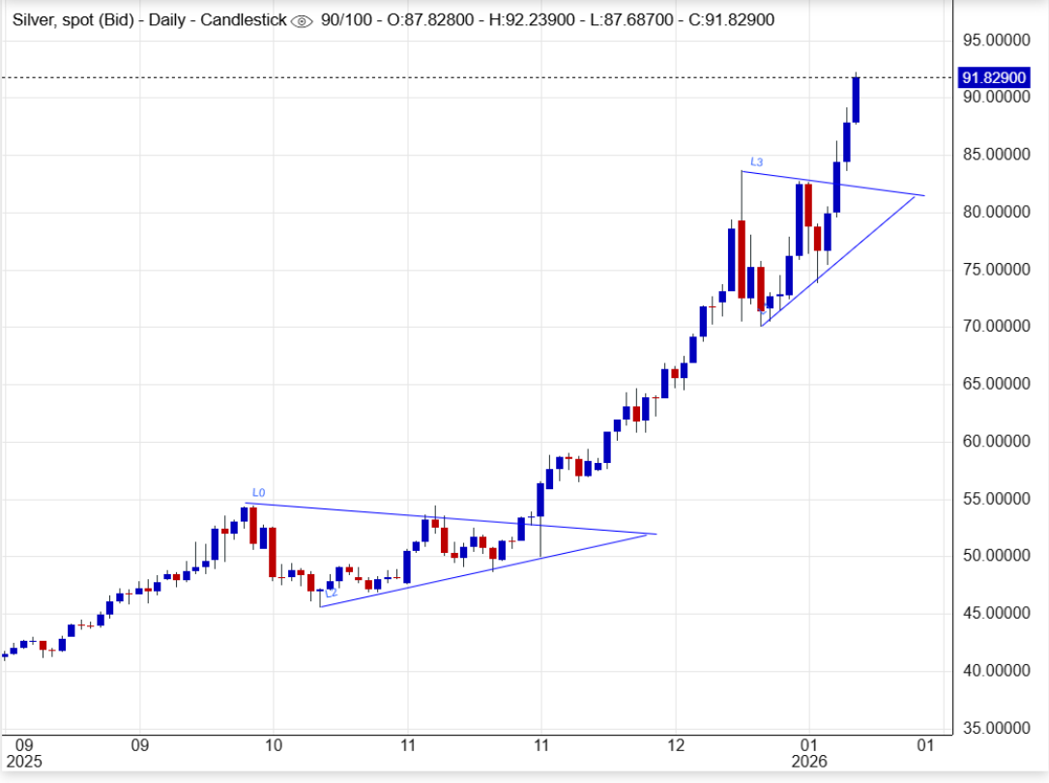This screenshot has width=1049, height=783.
Task: Click the '01 2026' date axis label
Action: coord(809,753)
